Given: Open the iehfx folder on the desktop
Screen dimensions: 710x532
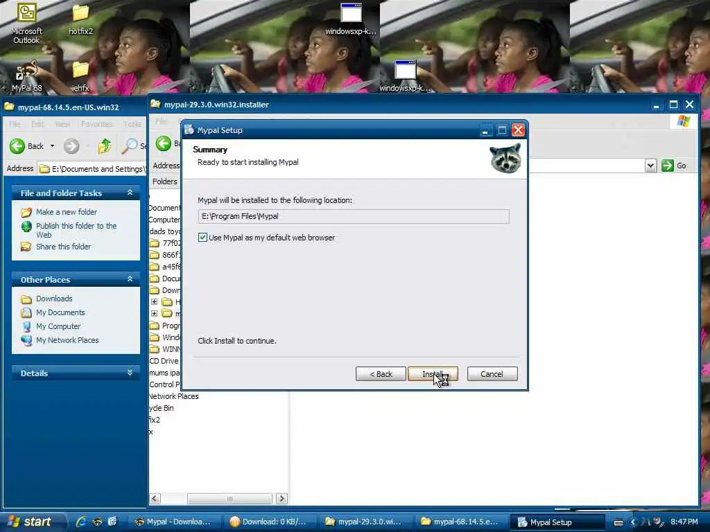Looking at the screenshot, I should (x=80, y=76).
